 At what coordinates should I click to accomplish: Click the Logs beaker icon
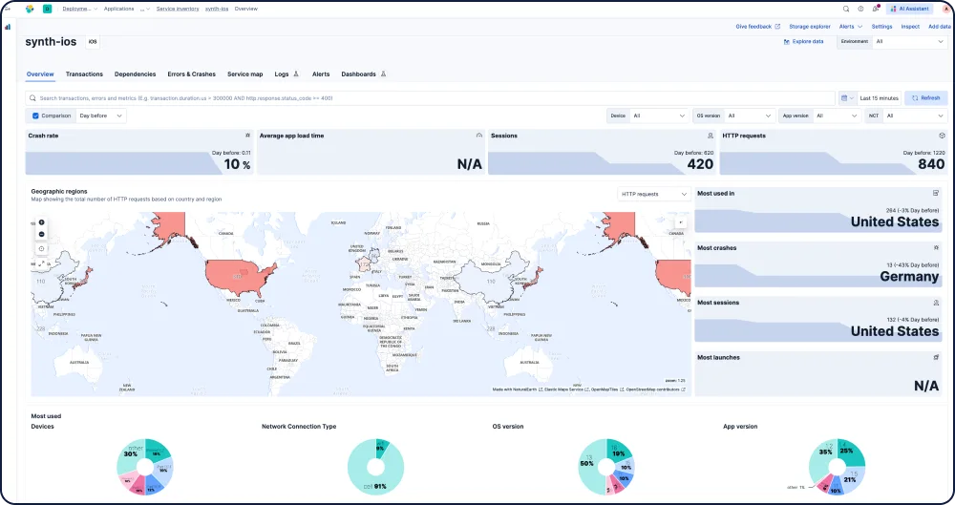[x=296, y=74]
